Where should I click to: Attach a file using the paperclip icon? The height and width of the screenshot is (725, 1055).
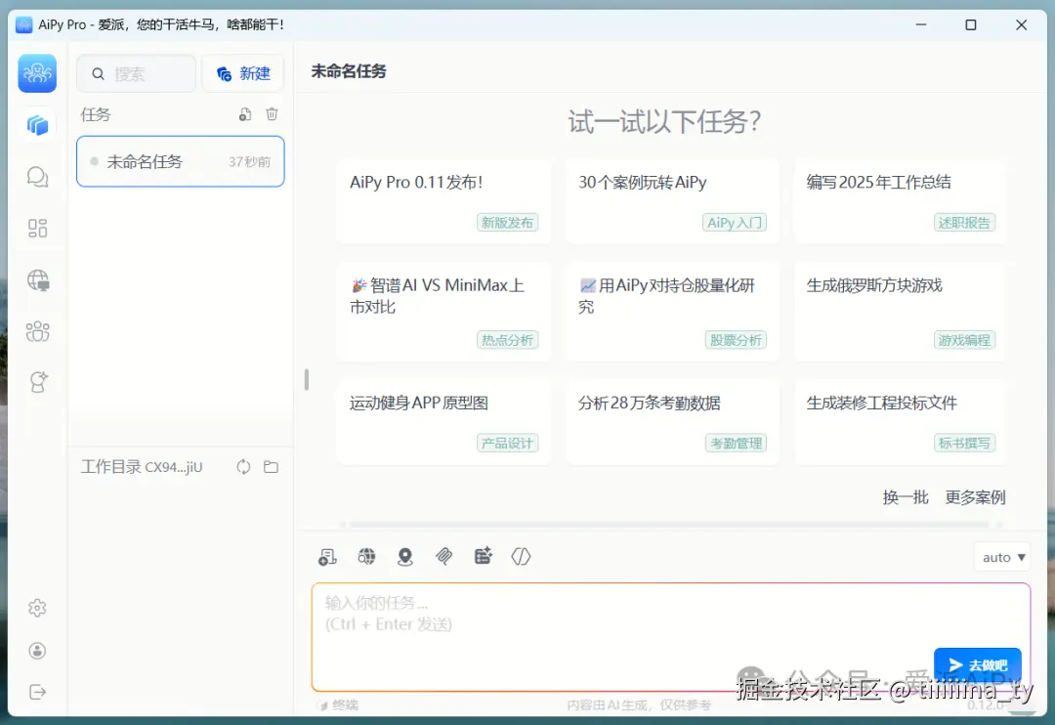444,556
